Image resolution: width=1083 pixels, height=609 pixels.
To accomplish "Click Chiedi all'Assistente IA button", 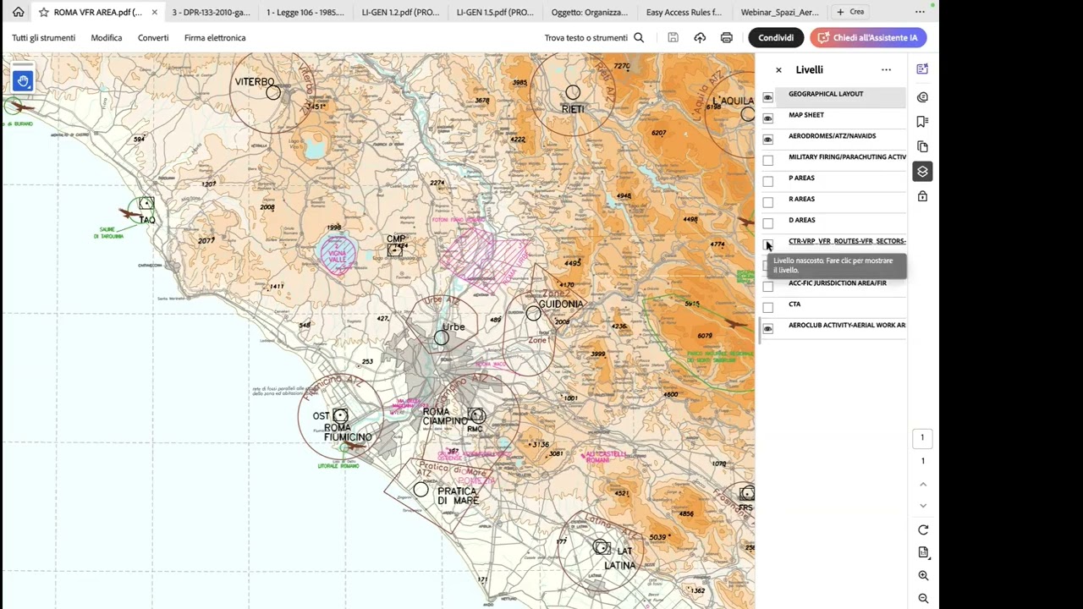I will 868,37.
